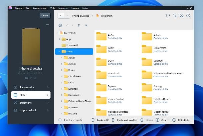Open the Licenza menu
203x136 pixels.
coord(75,8)
